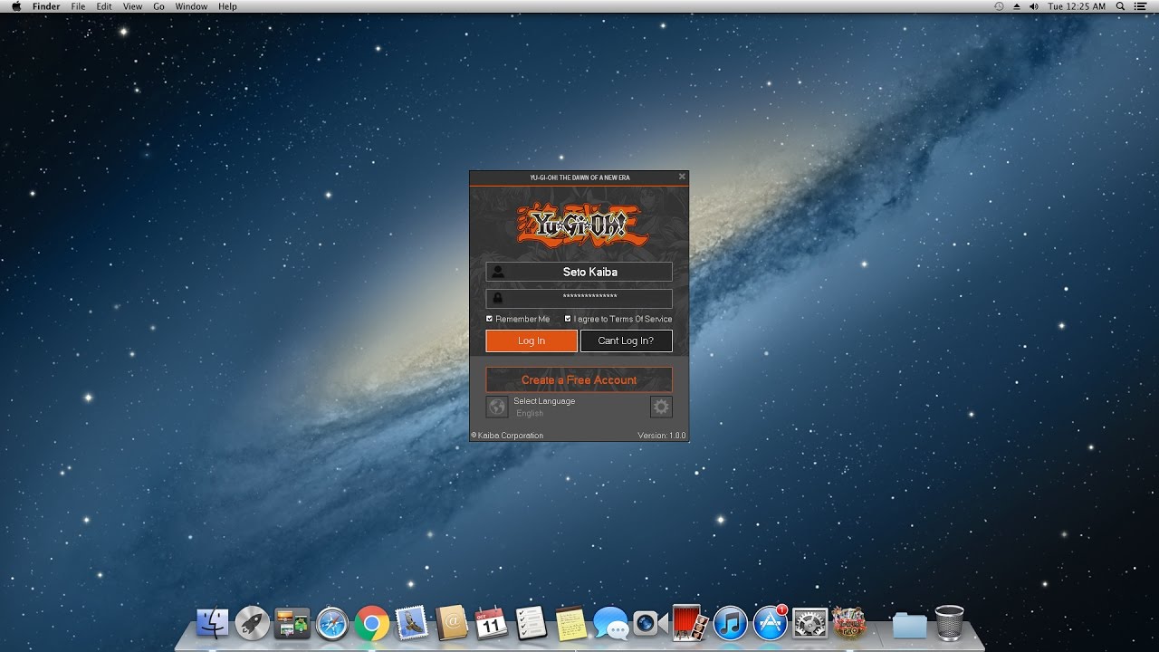Screen dimensions: 1159x652
Task: Click the Yu-Gi-Oh game icon in the dock
Action: click(x=849, y=623)
